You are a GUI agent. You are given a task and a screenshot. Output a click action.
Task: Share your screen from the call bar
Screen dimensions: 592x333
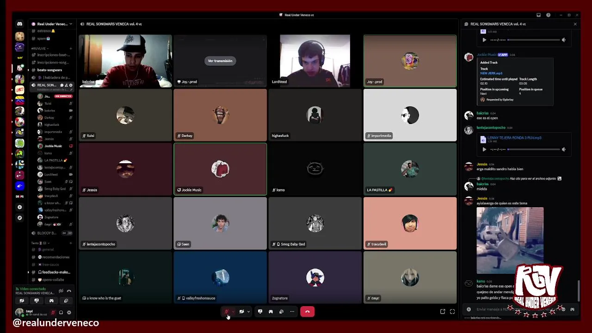(x=260, y=312)
